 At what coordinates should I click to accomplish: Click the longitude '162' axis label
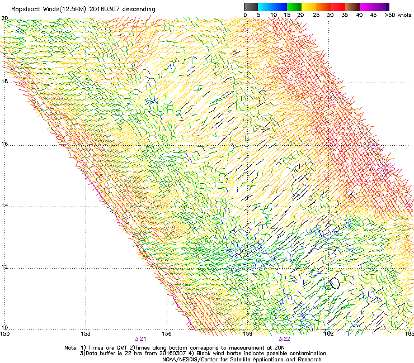tap(329, 334)
